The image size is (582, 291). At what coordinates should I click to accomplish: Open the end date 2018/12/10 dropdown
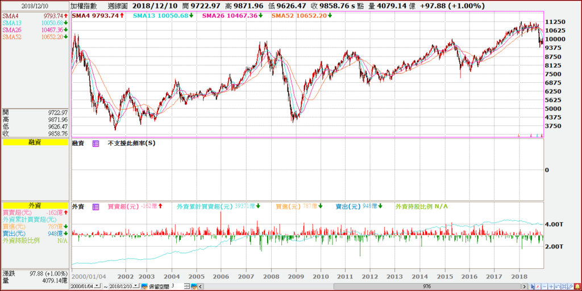pos(136,286)
